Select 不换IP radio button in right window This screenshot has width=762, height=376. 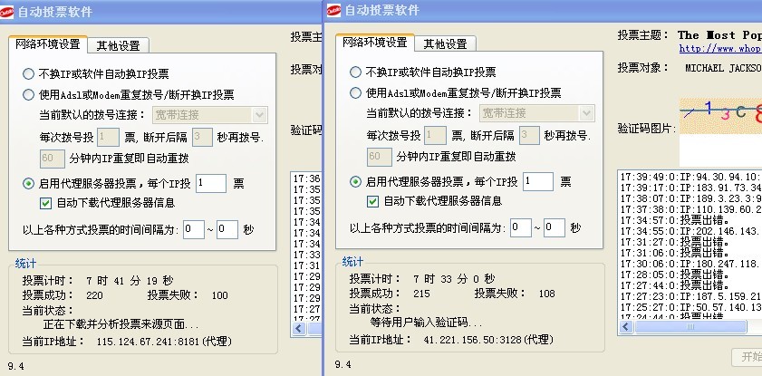[356, 72]
